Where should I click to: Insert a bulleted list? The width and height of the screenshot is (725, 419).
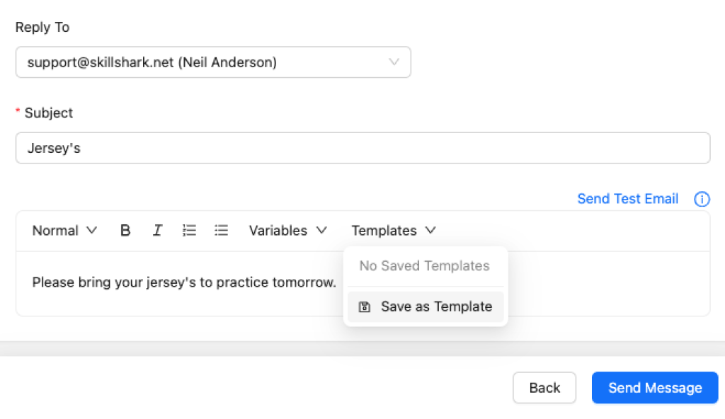tap(222, 231)
